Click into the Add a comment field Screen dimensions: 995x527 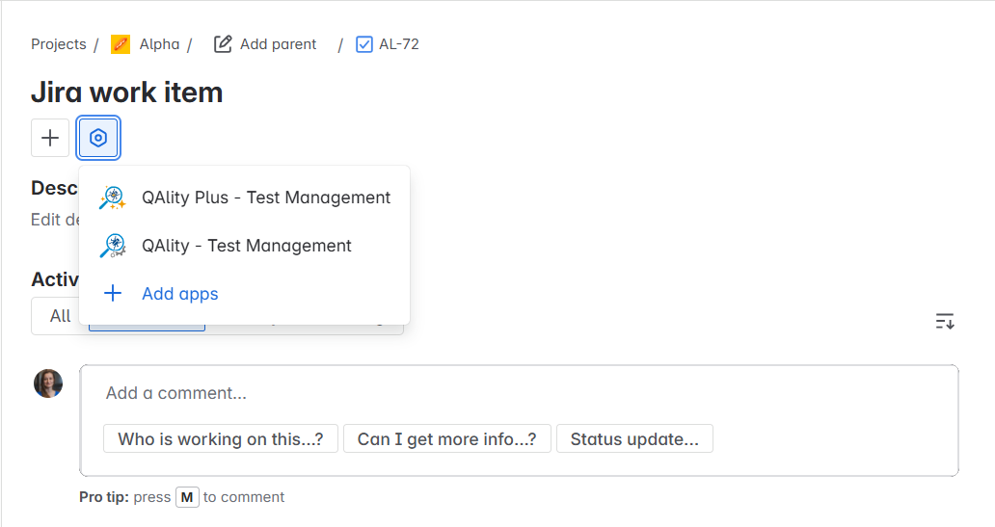pos(519,393)
